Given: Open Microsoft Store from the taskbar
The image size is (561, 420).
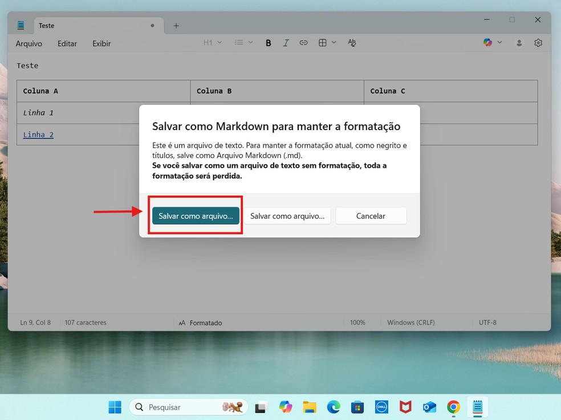Looking at the screenshot, I should click(357, 407).
